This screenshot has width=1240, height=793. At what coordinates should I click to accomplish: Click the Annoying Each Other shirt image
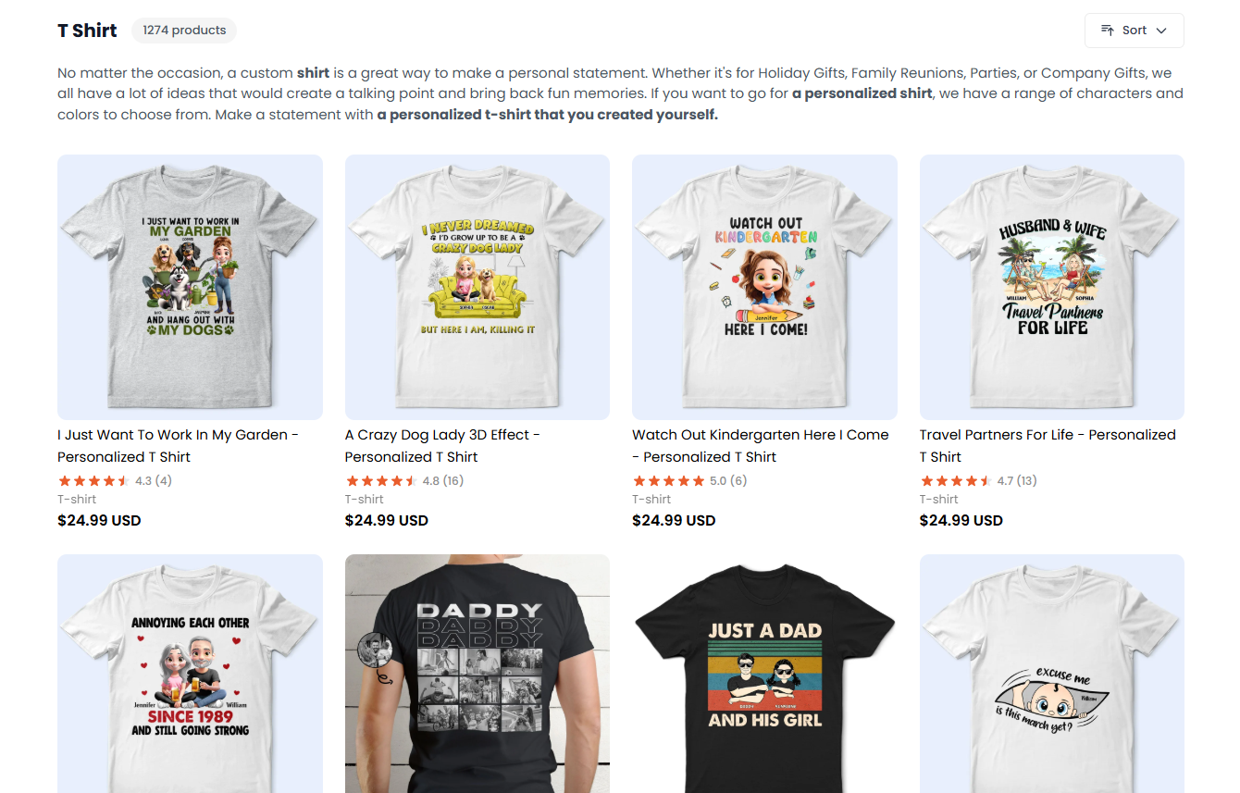coord(190,674)
